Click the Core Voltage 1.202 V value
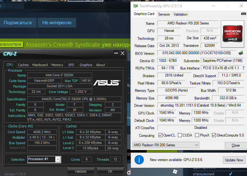Viewport: 247px width, 176px height. [81, 92]
